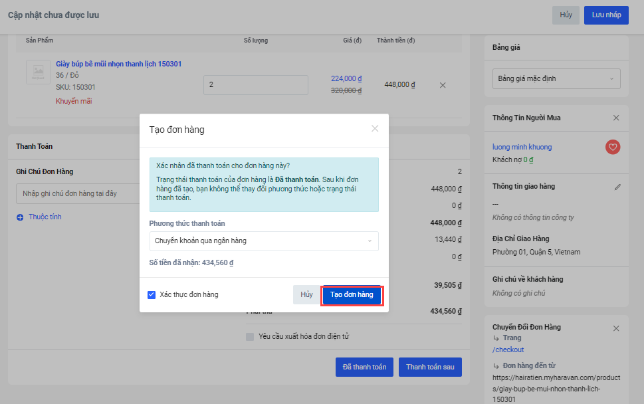Viewport: 644px width, 404px height.
Task: Confirm with Tạo đơn hàng button
Action: click(x=352, y=295)
